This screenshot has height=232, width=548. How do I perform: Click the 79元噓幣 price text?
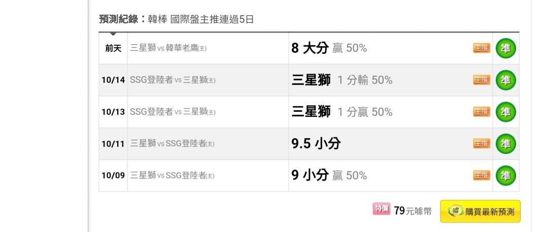tap(413, 211)
